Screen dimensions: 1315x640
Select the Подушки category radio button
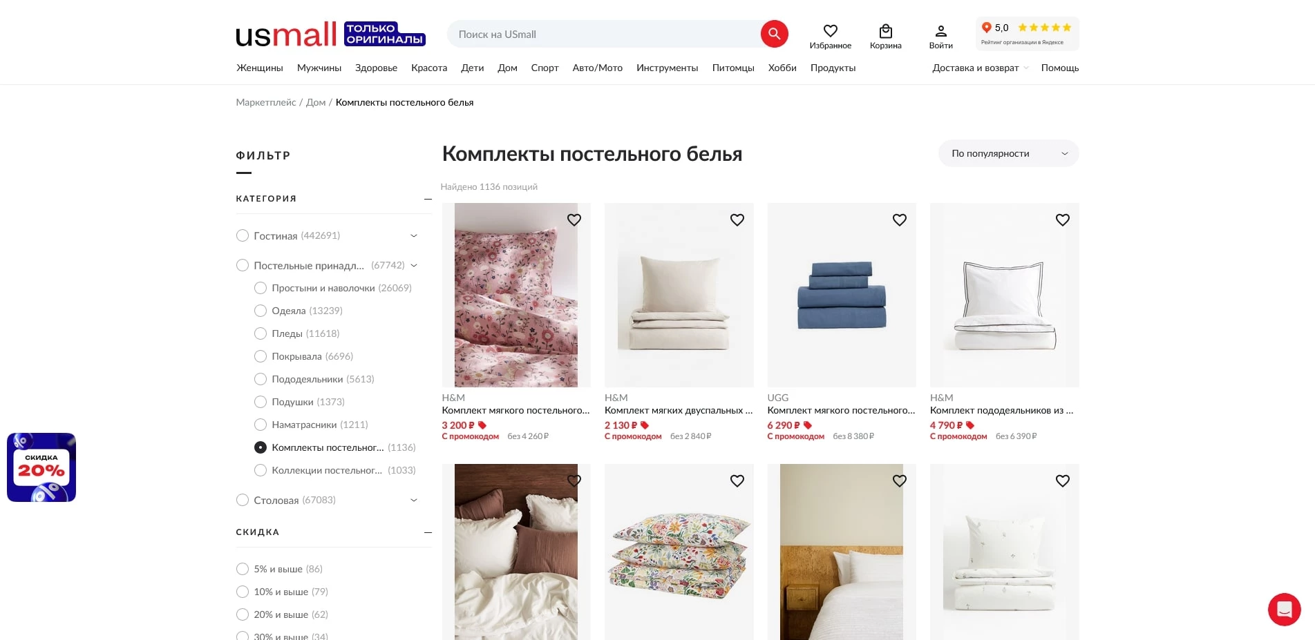tap(261, 402)
